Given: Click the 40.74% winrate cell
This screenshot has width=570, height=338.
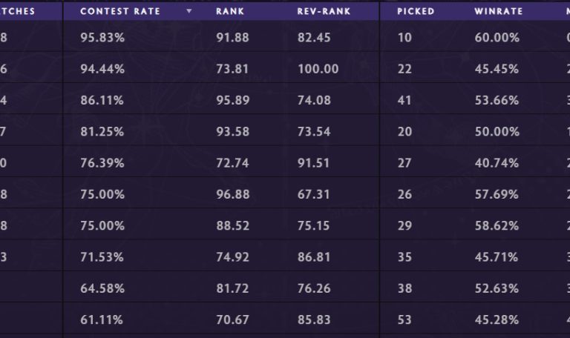Looking at the screenshot, I should (497, 163).
